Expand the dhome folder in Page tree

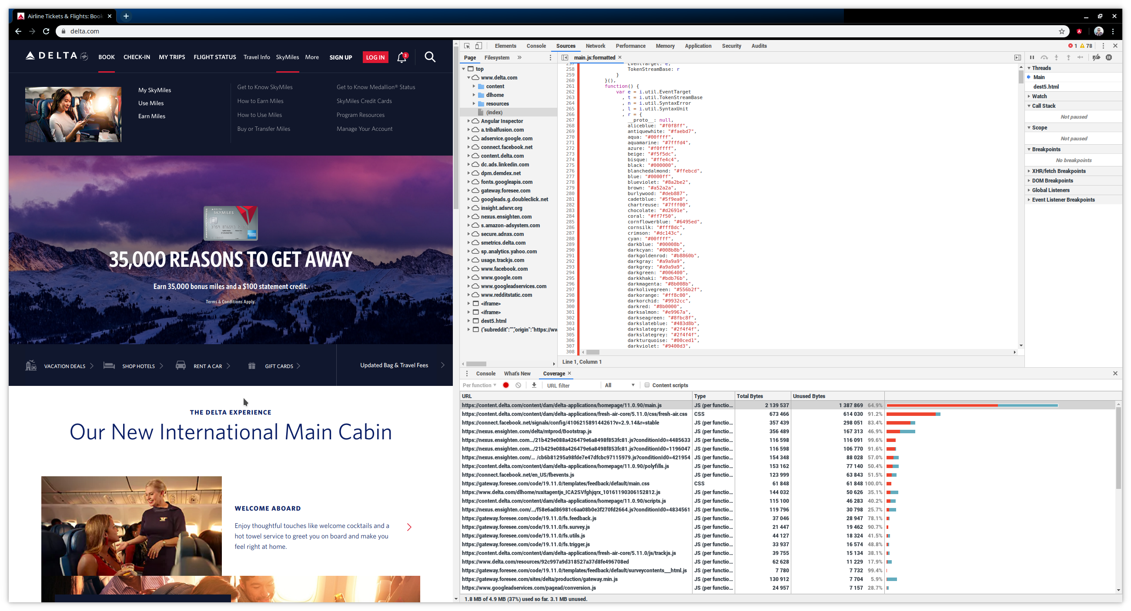[x=474, y=95]
